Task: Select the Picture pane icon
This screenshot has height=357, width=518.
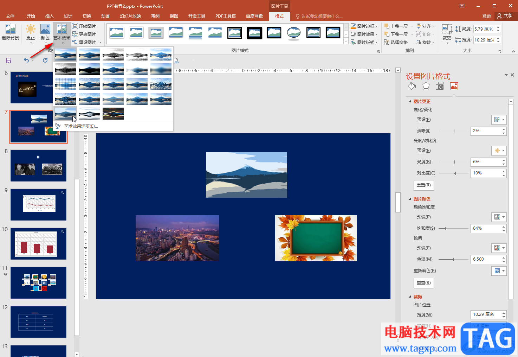Action: pyautogui.click(x=454, y=86)
